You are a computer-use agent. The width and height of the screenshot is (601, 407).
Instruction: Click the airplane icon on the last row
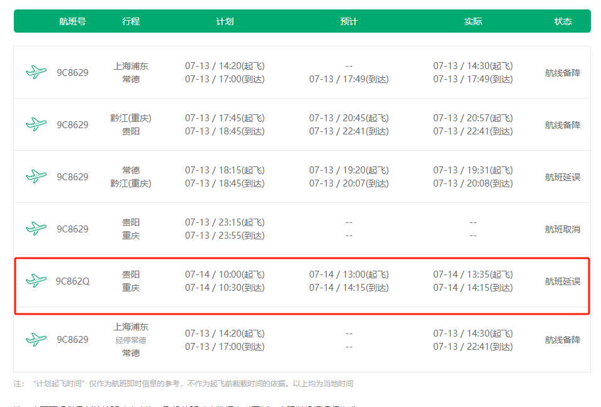coord(38,340)
